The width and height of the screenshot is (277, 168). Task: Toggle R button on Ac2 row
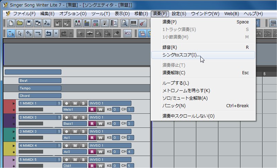tap(92, 152)
